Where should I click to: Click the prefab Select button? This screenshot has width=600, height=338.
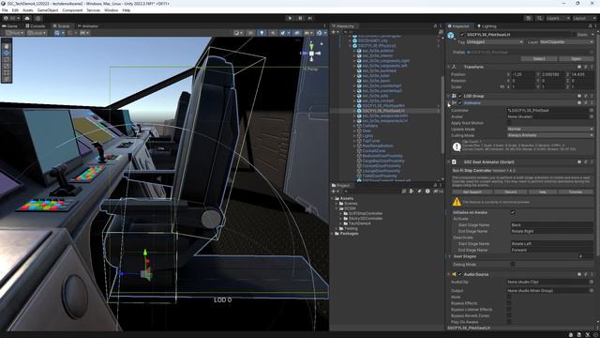(539, 58)
